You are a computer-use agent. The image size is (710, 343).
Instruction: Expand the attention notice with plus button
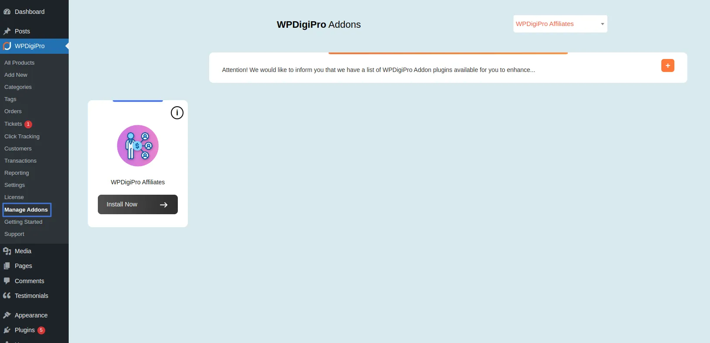pyautogui.click(x=668, y=65)
